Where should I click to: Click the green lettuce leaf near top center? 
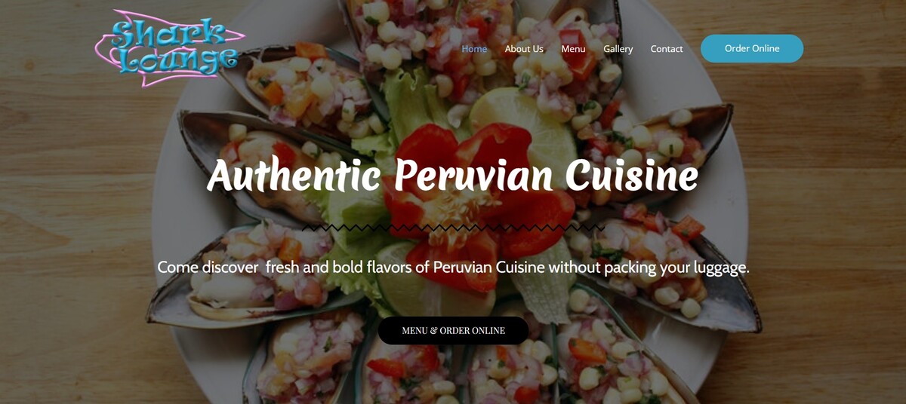[411, 106]
